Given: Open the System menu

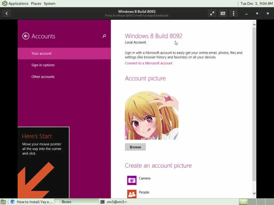Looking at the screenshot, I should click(x=50, y=3).
